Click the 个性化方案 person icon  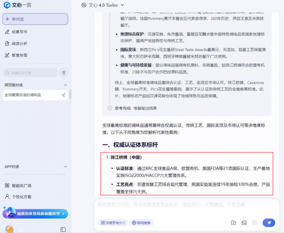tap(7, 196)
